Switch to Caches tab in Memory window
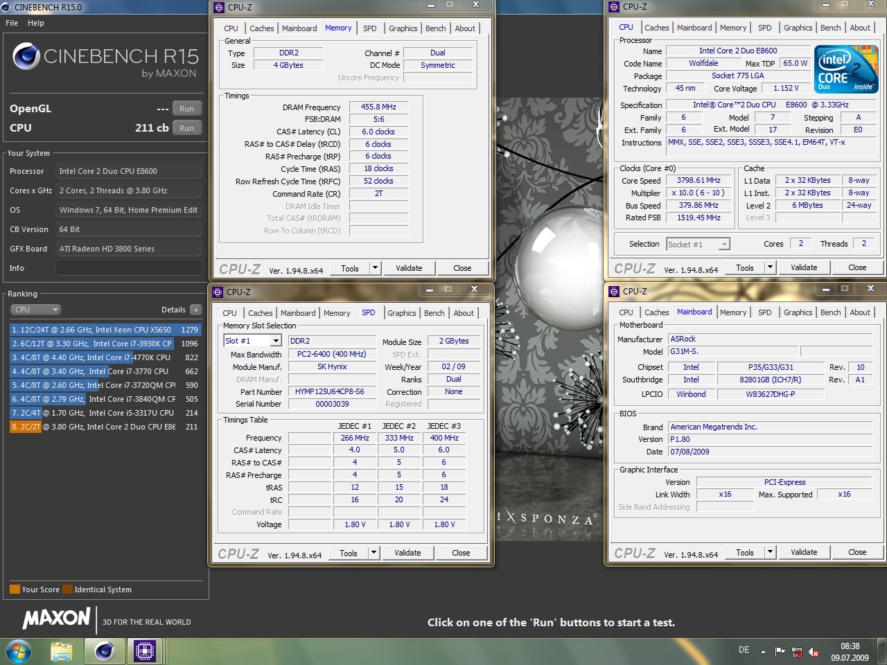The image size is (887, 665). (x=262, y=28)
